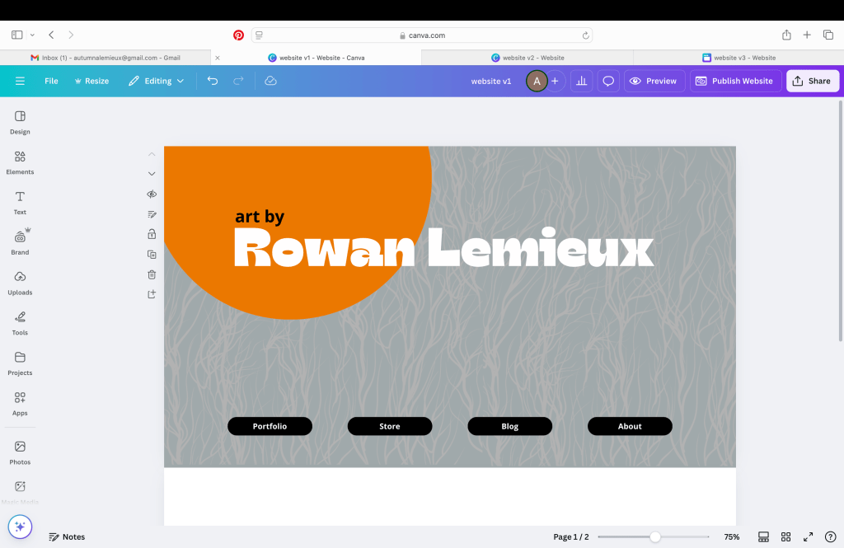Click the Publish Website button

(x=735, y=81)
